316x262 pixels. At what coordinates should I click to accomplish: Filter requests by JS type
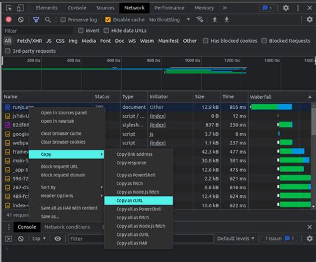(x=49, y=41)
